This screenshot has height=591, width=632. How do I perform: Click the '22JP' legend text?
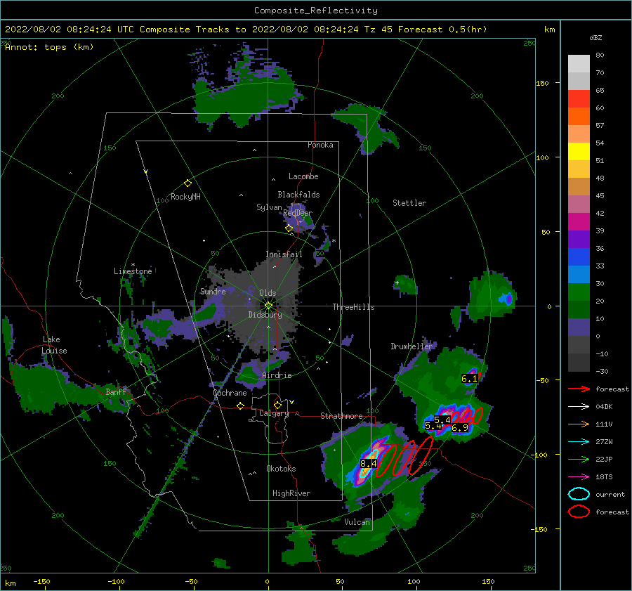[x=604, y=459]
